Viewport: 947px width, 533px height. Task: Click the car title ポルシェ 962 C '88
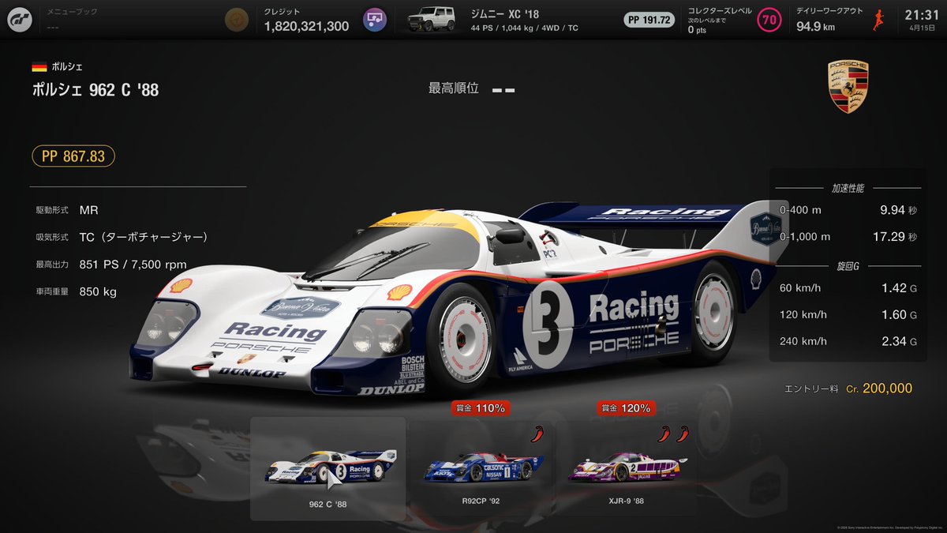pyautogui.click(x=95, y=90)
